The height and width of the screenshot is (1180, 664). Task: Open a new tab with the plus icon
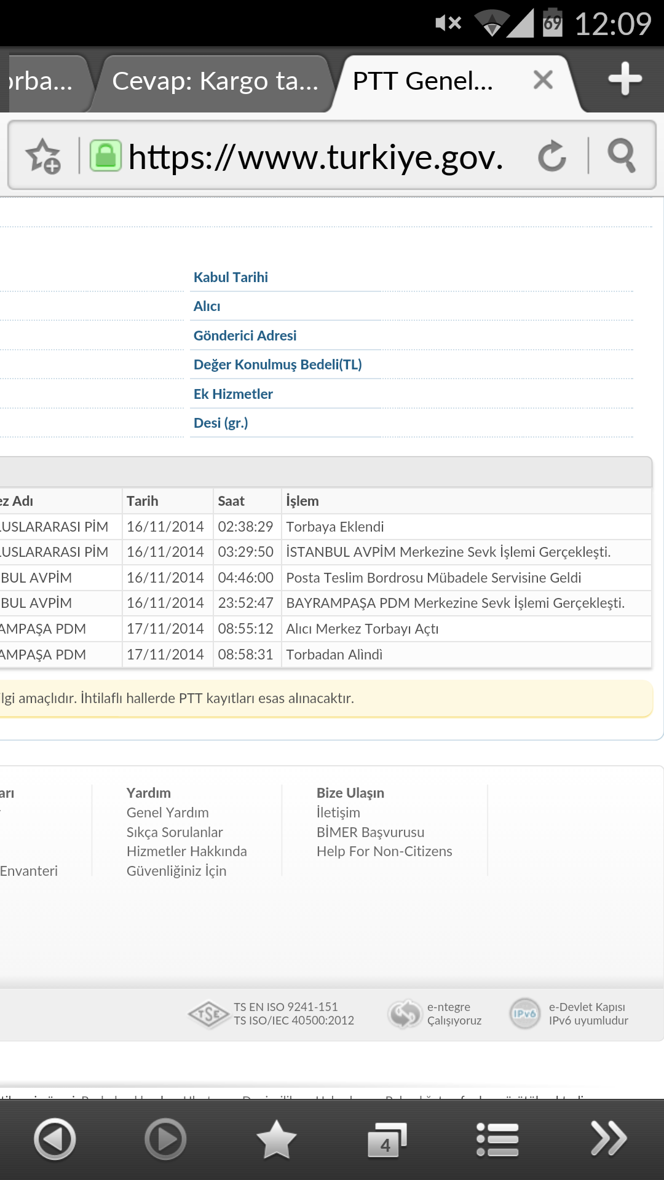(x=625, y=79)
